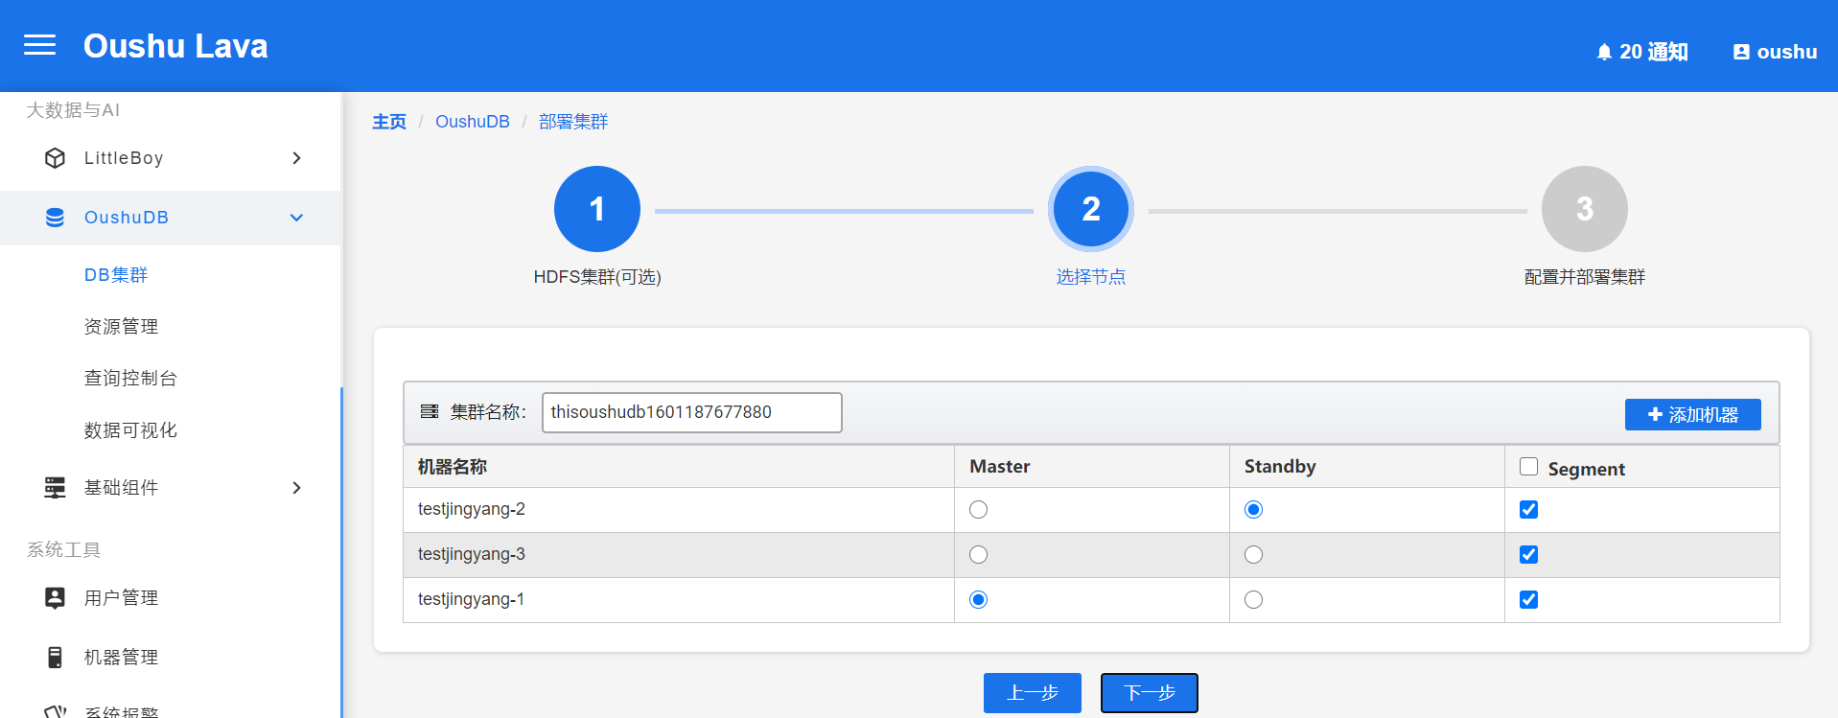Set testjingyang-3 as Standby node
Image resolution: width=1838 pixels, height=718 pixels.
click(x=1253, y=555)
